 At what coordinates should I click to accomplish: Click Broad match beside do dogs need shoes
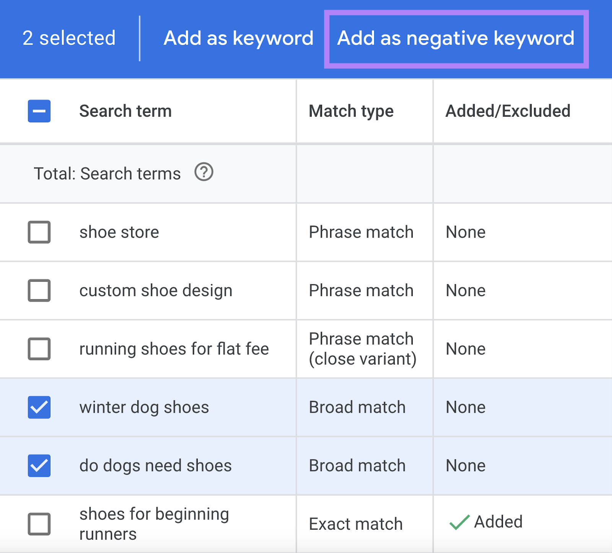pos(357,466)
